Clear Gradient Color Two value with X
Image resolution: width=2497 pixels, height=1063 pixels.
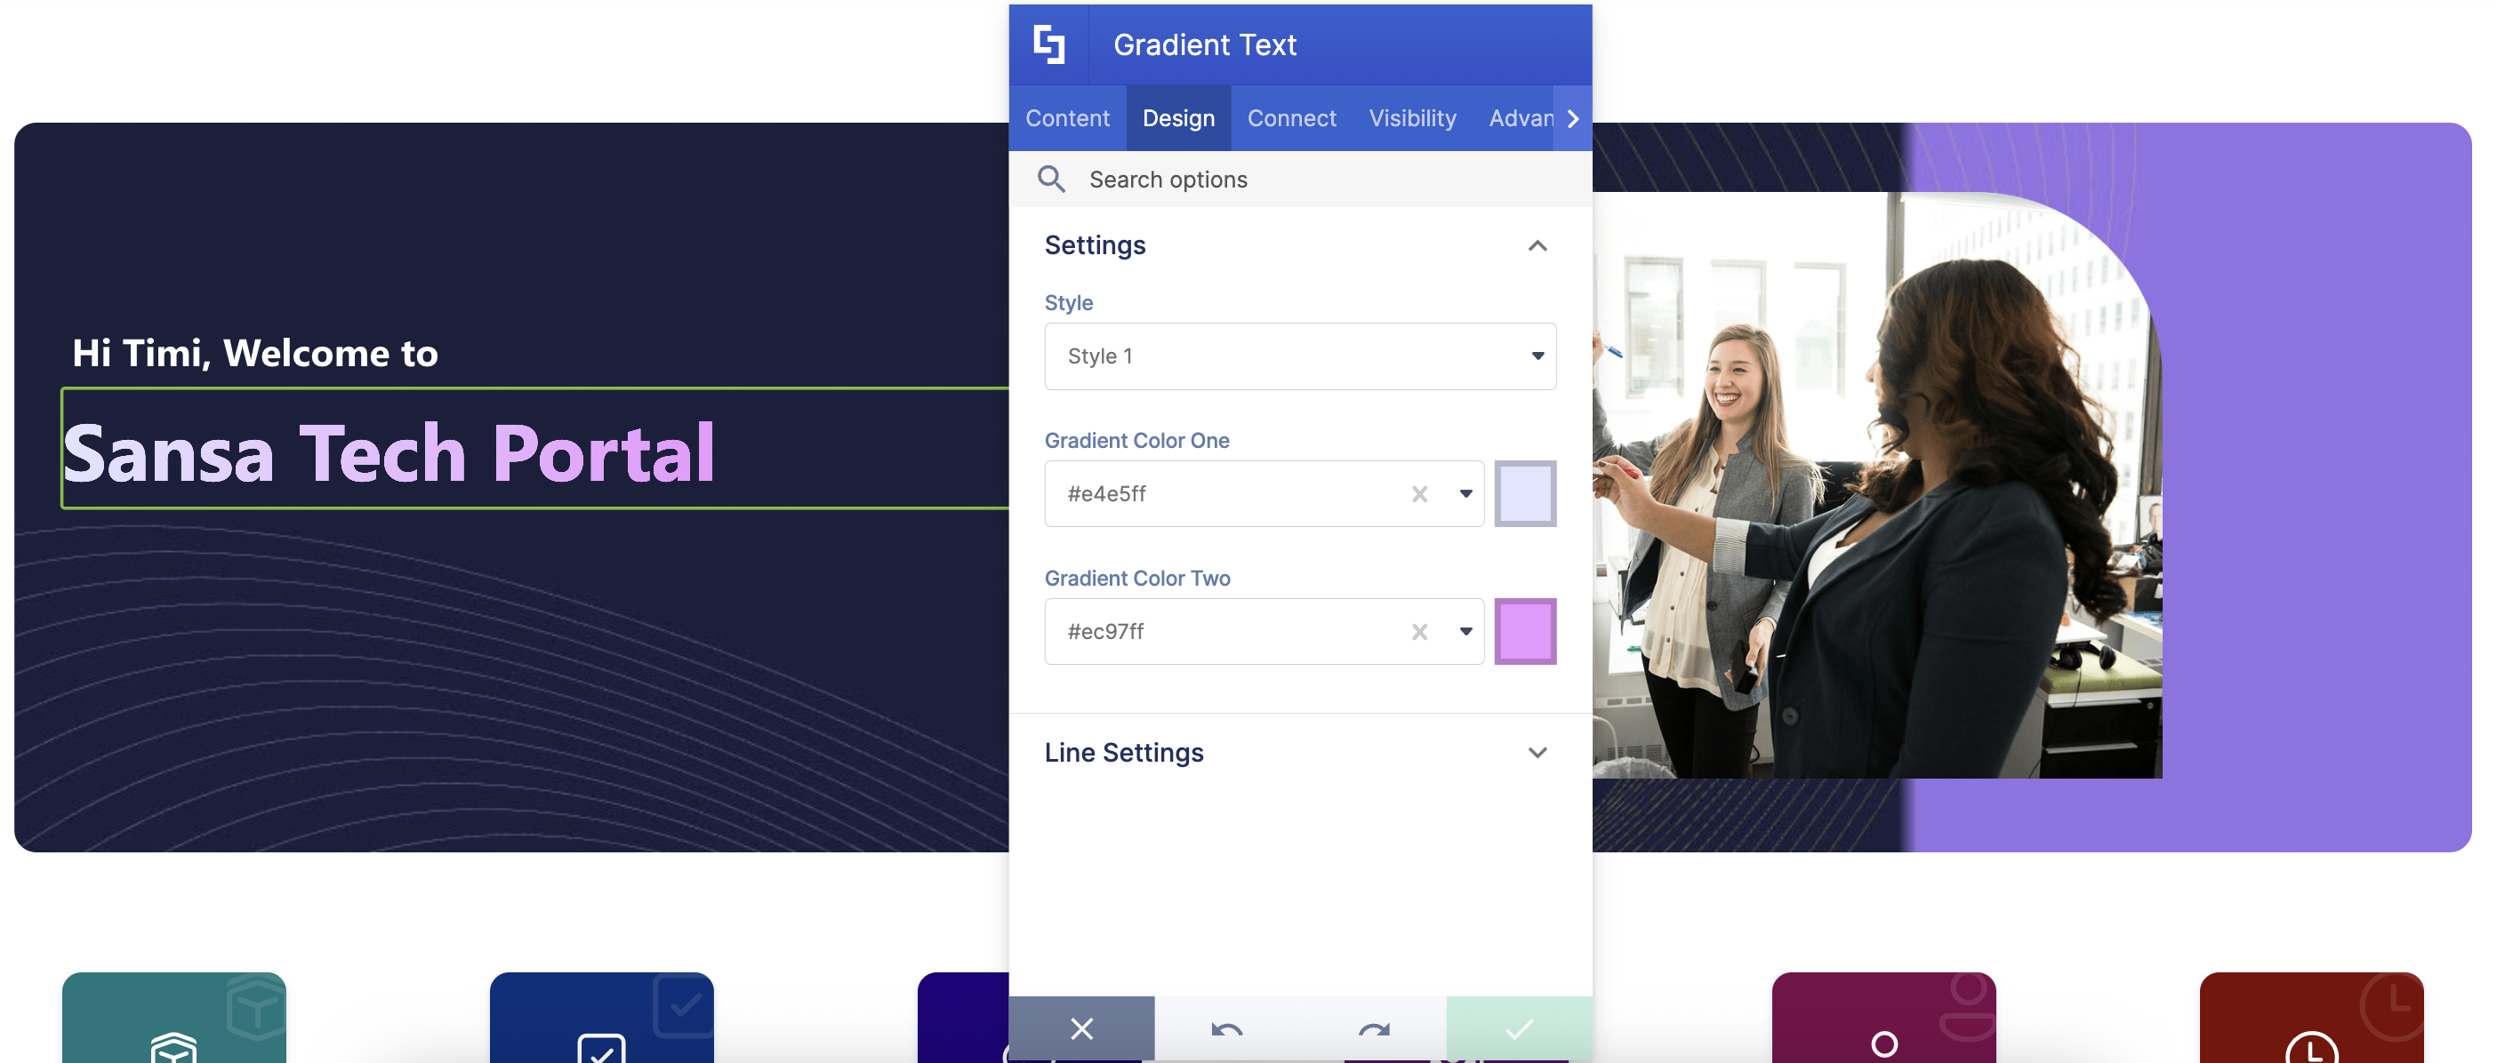(x=1419, y=632)
